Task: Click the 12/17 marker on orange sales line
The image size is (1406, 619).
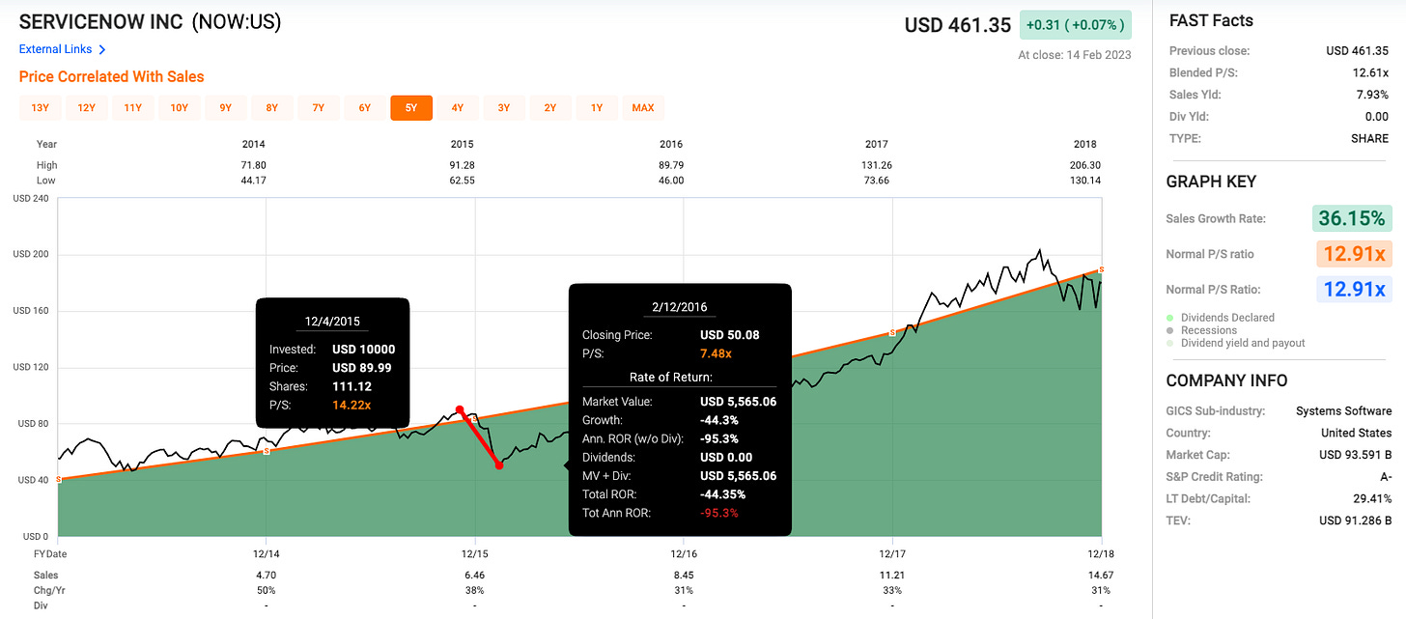Action: pyautogui.click(x=892, y=332)
